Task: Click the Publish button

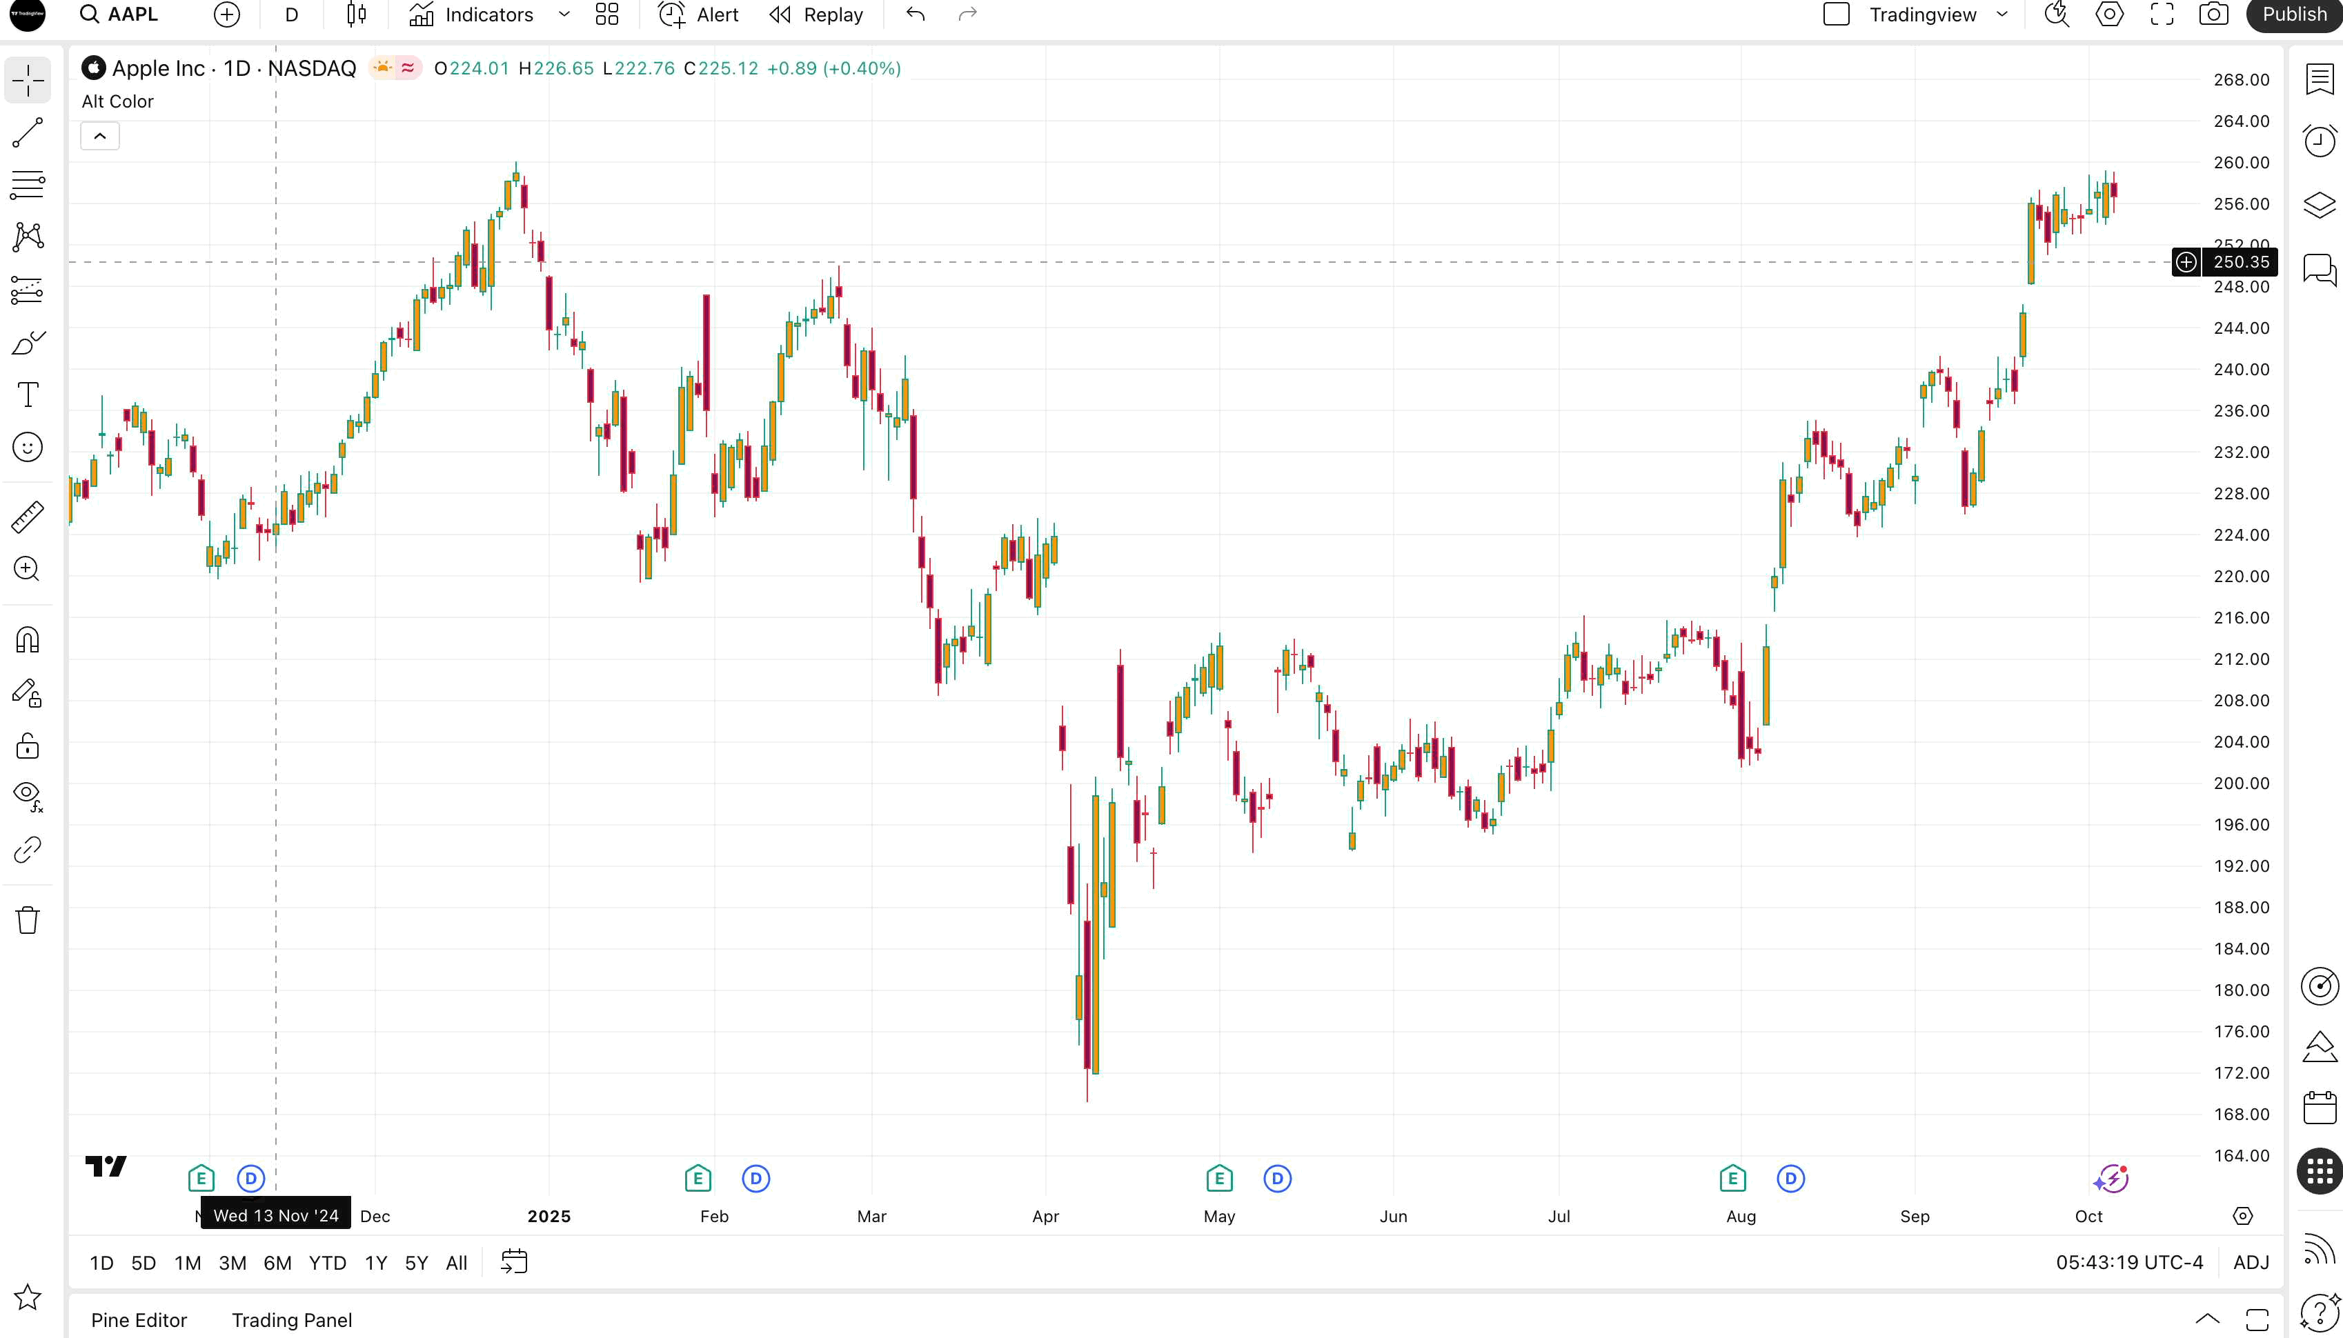Action: [2293, 14]
